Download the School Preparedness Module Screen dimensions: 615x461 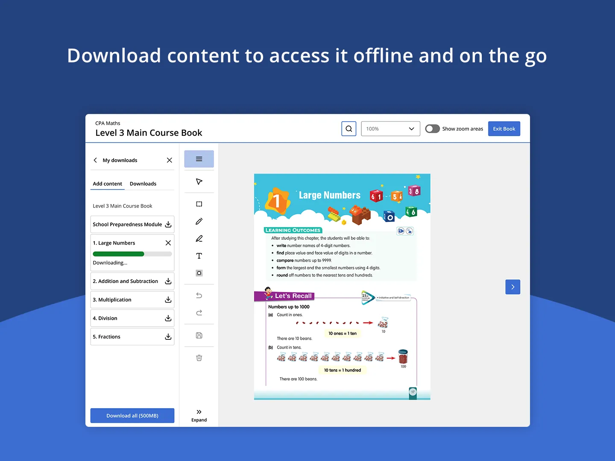(x=168, y=225)
